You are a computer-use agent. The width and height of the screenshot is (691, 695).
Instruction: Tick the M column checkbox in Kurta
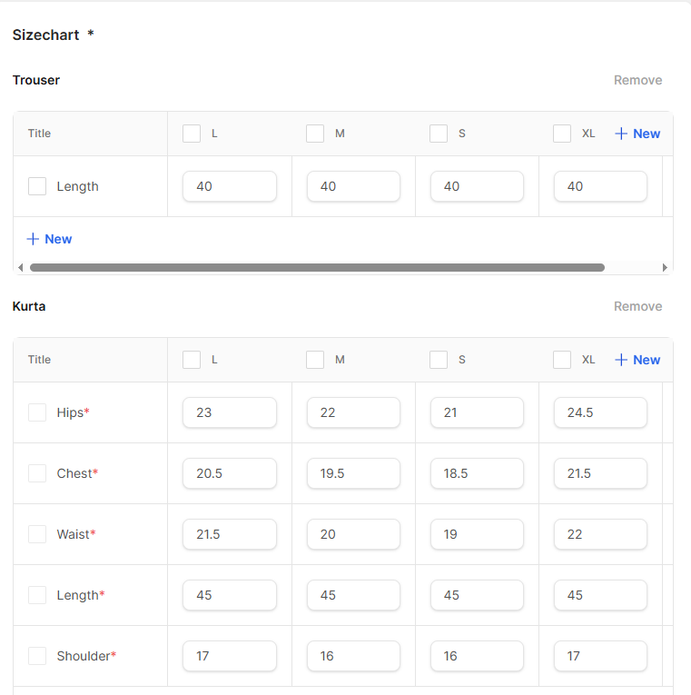315,360
